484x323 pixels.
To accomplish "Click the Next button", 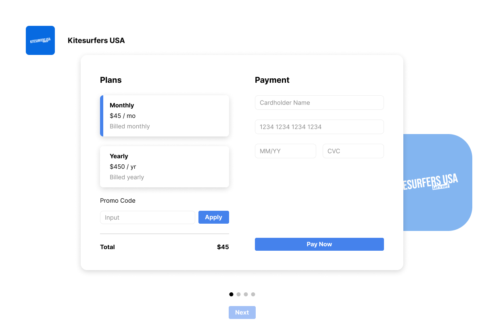I will [242, 313].
